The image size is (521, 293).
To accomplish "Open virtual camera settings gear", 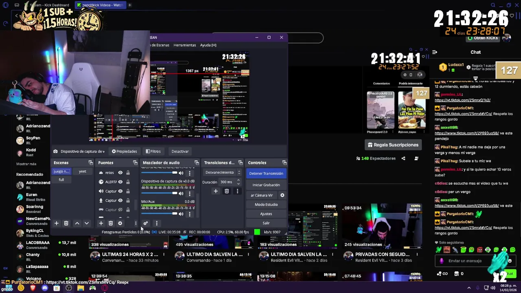I will (x=282, y=195).
